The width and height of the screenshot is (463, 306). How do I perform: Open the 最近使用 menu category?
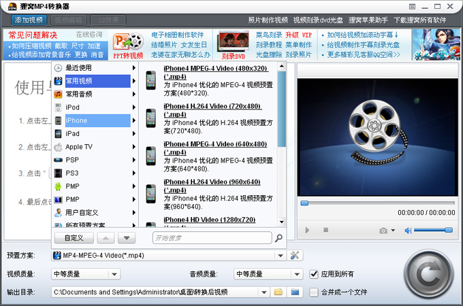point(95,68)
